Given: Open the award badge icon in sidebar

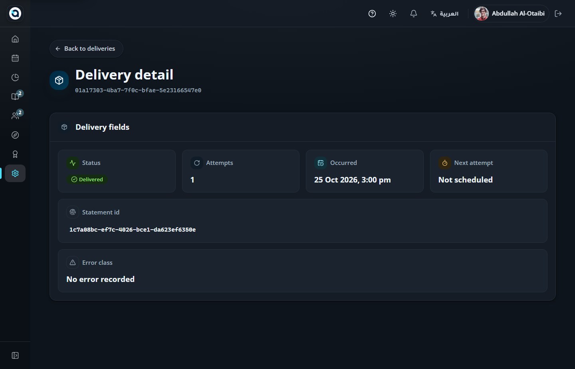Looking at the screenshot, I should [x=15, y=154].
